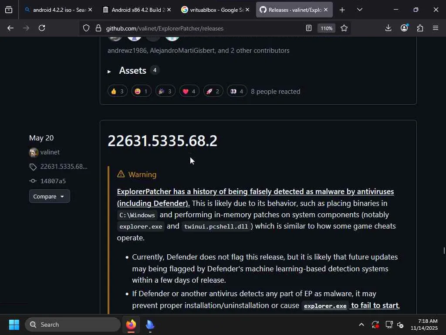View site security padlock info
This screenshot has width=446, height=335.
pos(98,28)
